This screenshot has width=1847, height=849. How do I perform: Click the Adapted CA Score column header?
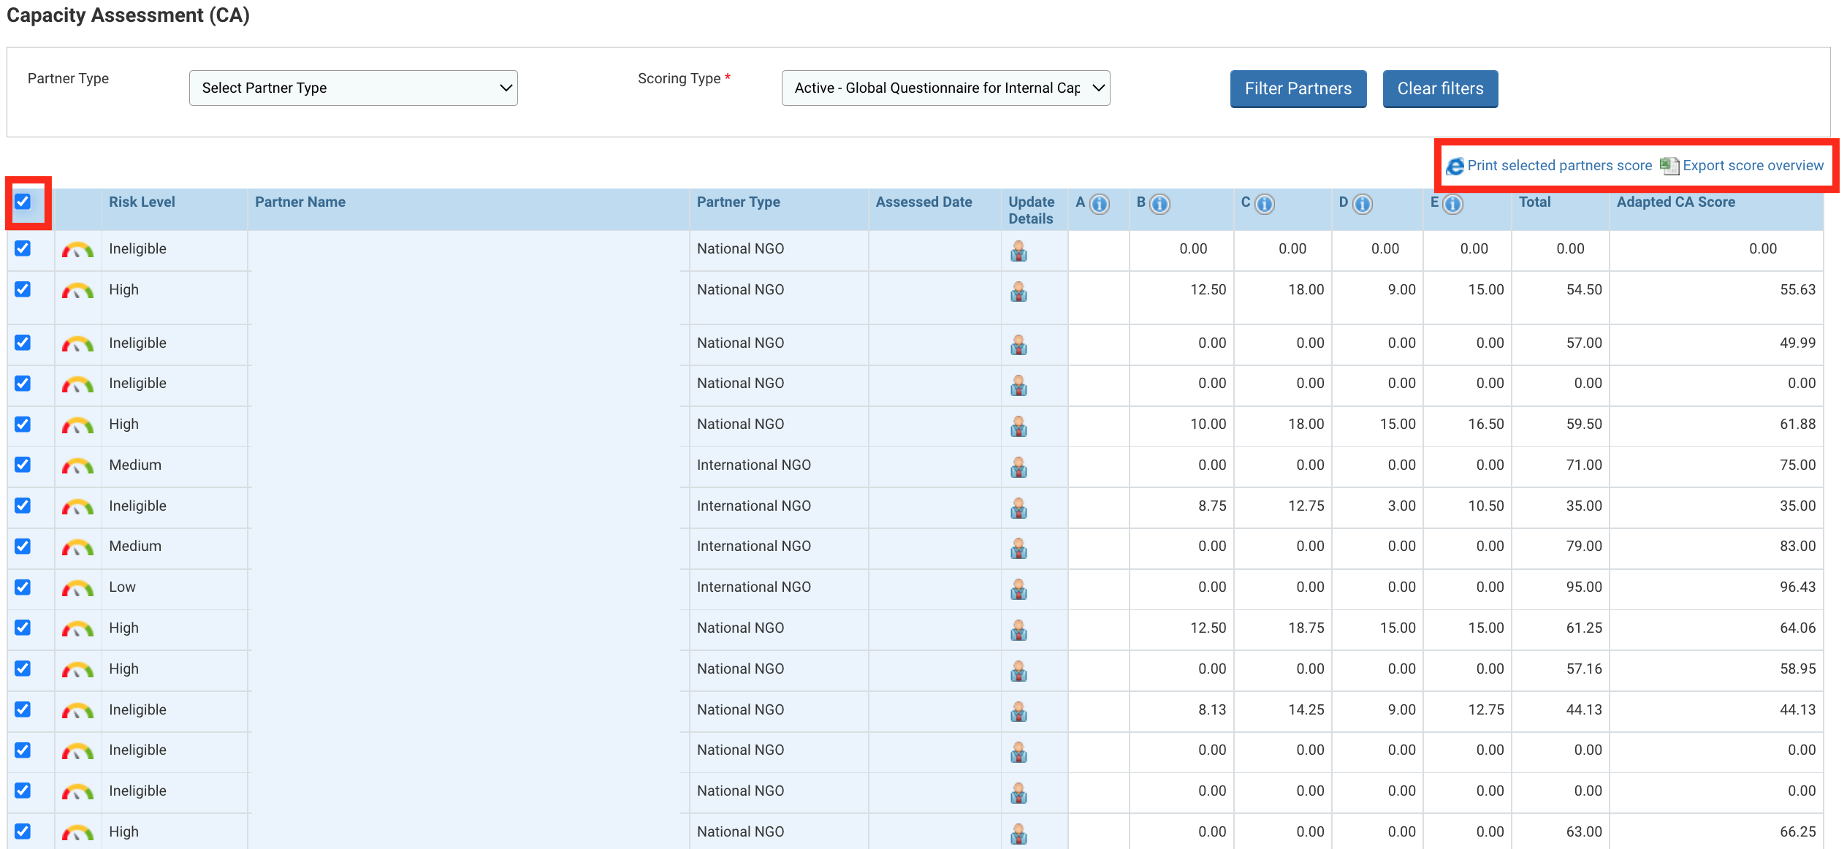(1675, 202)
